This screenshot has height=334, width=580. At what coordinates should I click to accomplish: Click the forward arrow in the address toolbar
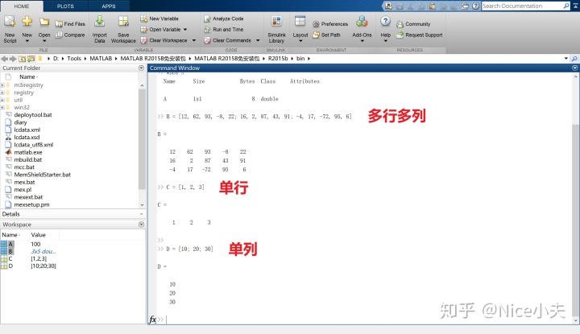click(13, 59)
